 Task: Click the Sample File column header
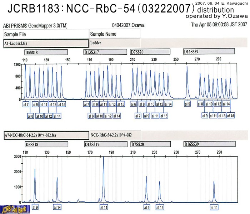[45, 34]
